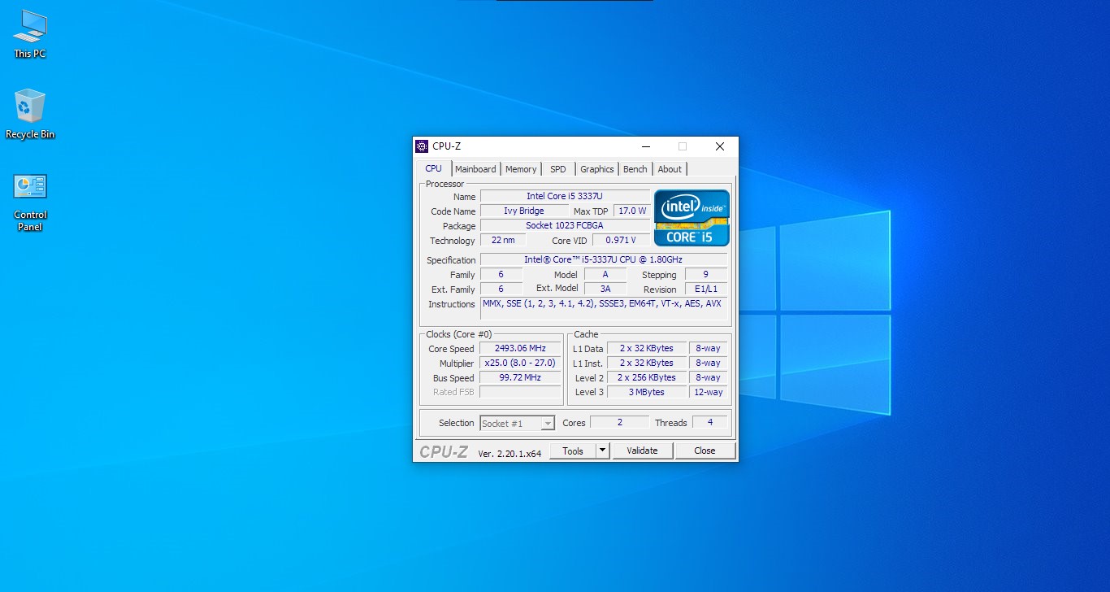Viewport: 1110px width, 592px height.
Task: Select the Control Panel desktop icon
Action: [x=30, y=202]
